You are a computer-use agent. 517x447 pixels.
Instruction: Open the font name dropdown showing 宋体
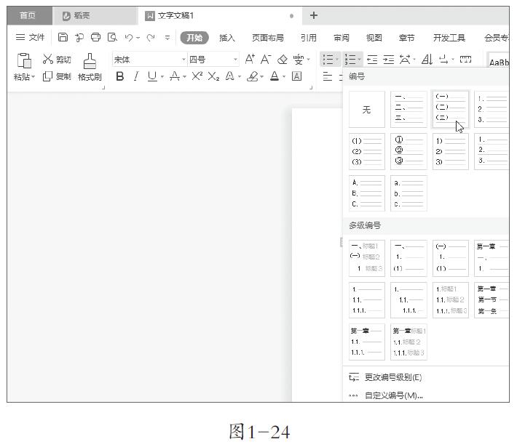point(183,60)
